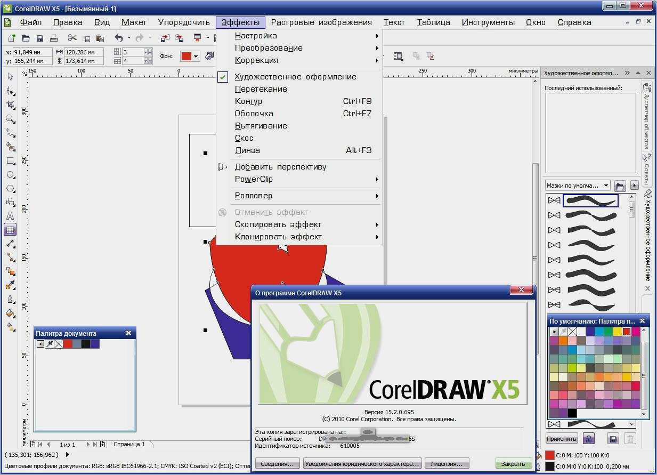Select the Shape edit tool

pyautogui.click(x=10, y=91)
